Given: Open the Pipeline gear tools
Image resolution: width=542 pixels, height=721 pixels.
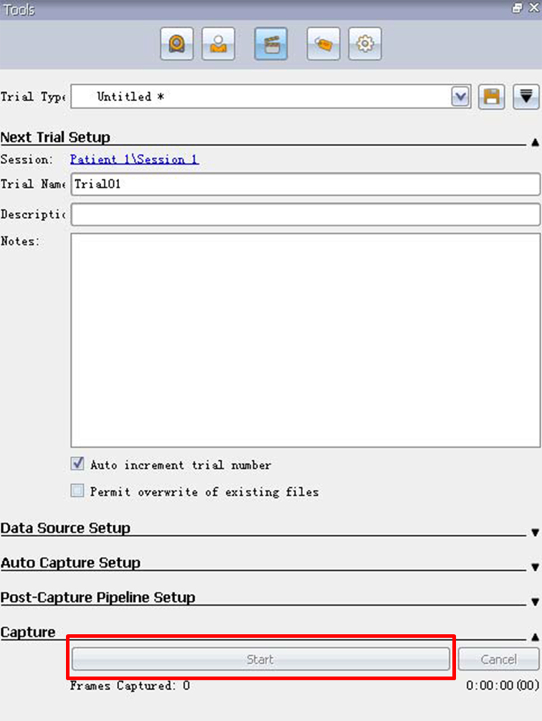Looking at the screenshot, I should pos(365,44).
